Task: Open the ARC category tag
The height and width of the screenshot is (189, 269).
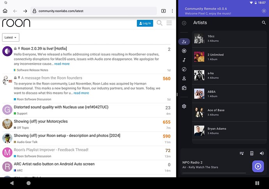Action: (x=18, y=170)
